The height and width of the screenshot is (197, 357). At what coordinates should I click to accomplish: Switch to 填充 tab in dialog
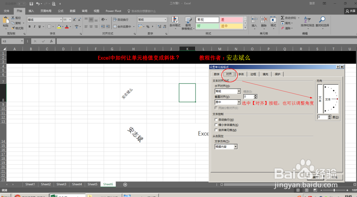[266, 74]
